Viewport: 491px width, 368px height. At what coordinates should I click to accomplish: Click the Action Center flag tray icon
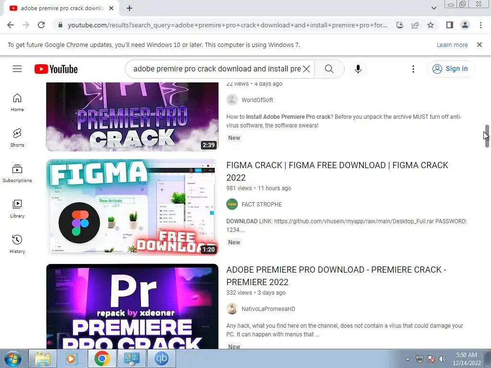[x=431, y=359]
